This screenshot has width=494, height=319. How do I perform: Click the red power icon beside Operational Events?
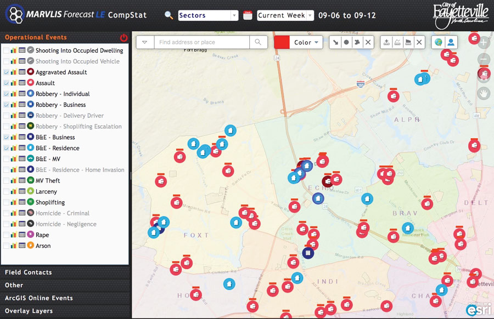124,38
